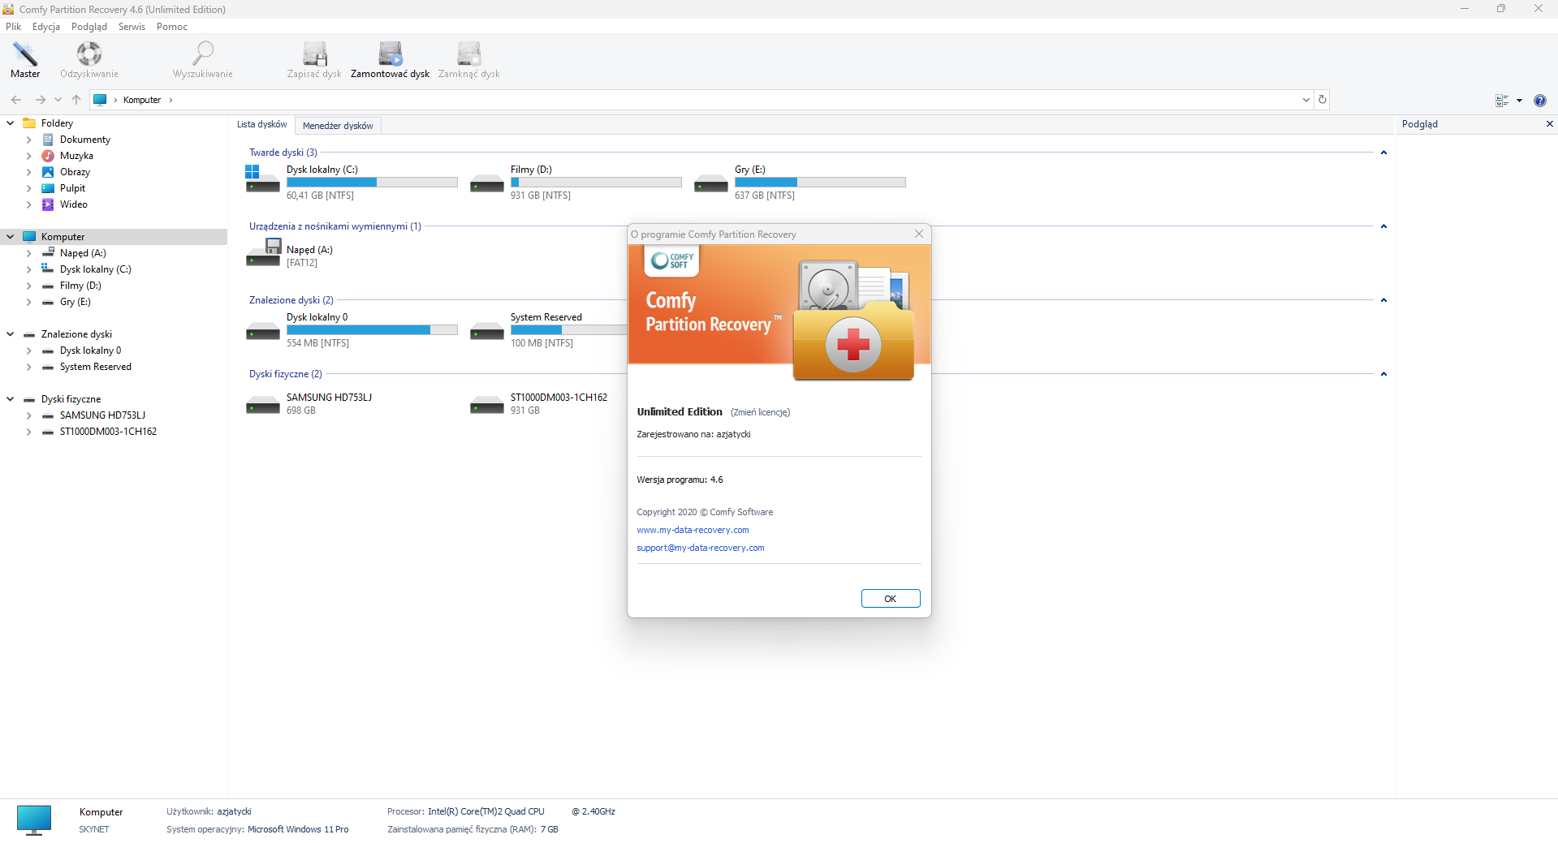Collapse the Foldery tree node
The height and width of the screenshot is (843, 1558).
click(11, 123)
